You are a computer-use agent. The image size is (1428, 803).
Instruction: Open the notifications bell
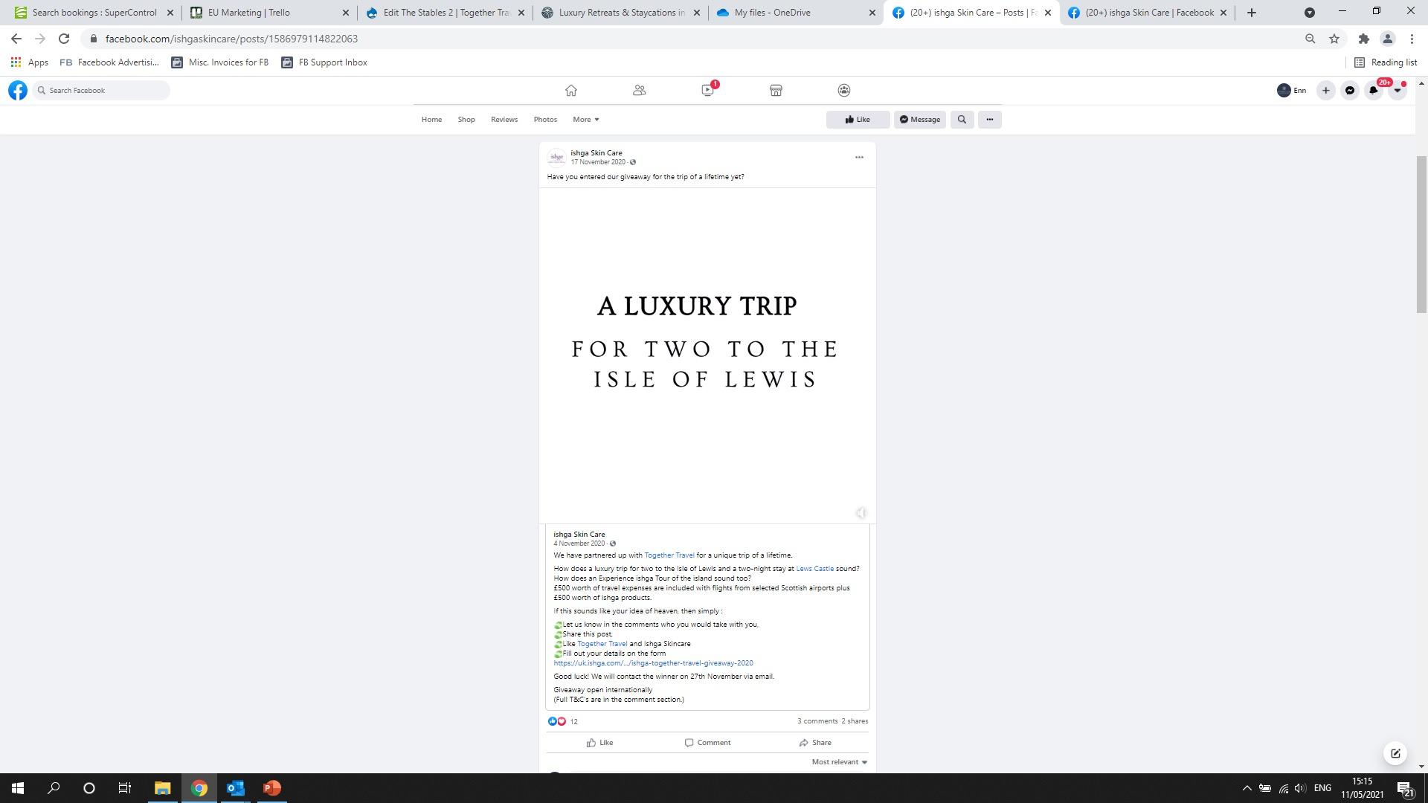point(1373,91)
